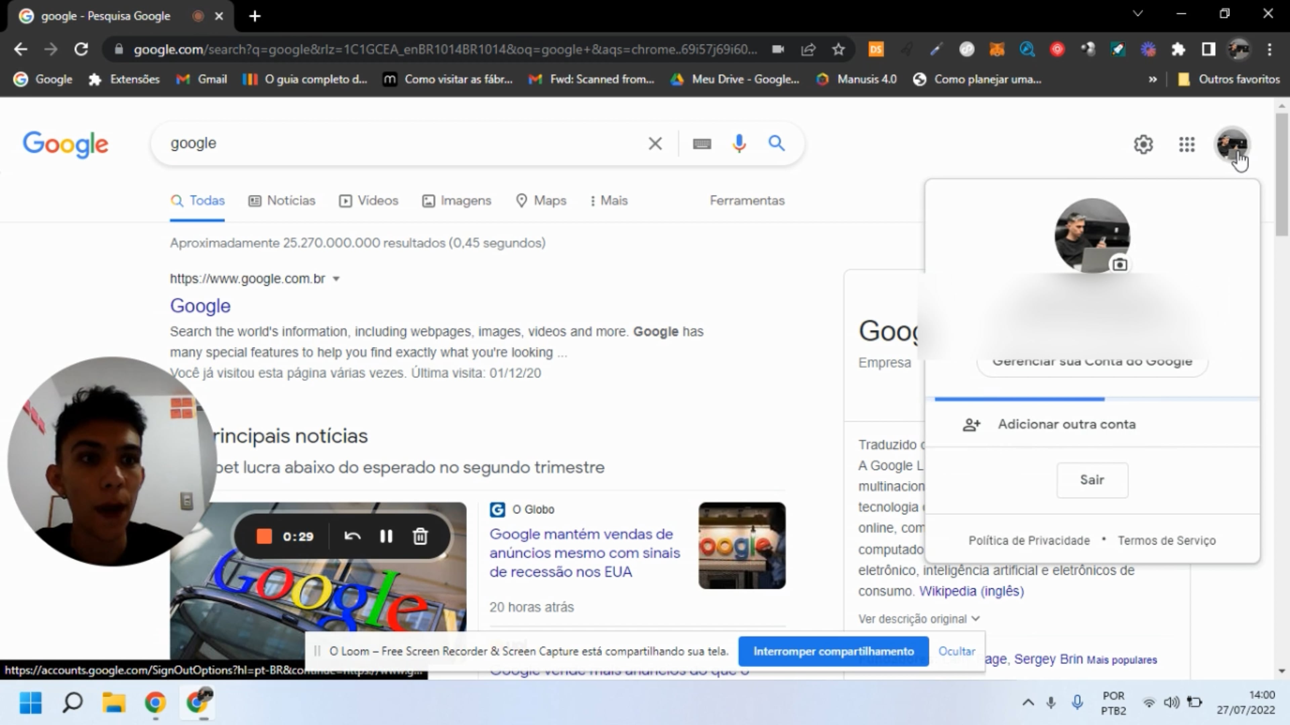Start voice search with the microphone icon

(x=739, y=144)
